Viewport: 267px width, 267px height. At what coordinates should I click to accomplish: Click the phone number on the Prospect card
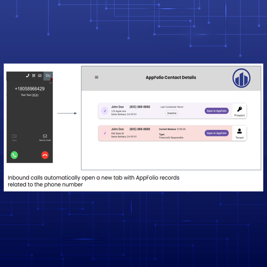click(x=140, y=107)
